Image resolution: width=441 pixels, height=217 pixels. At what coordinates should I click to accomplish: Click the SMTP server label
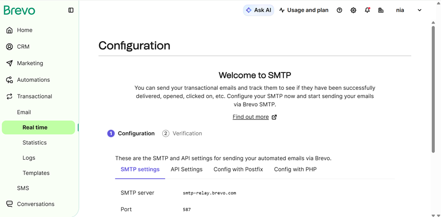coord(137,193)
